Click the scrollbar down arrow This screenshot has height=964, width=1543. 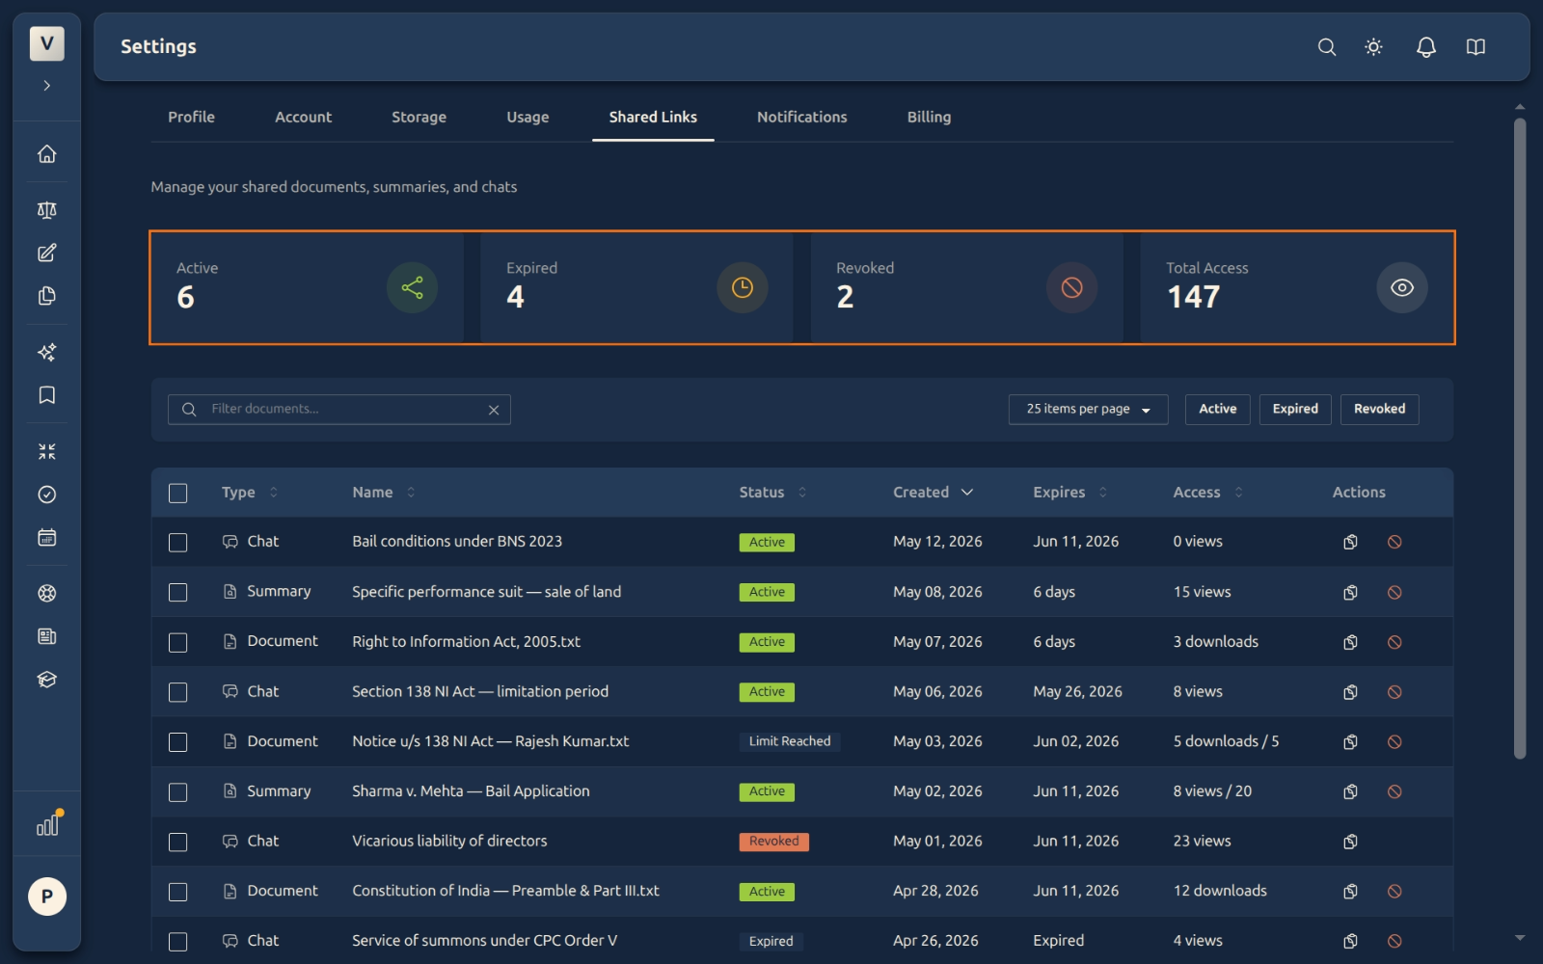click(1520, 938)
